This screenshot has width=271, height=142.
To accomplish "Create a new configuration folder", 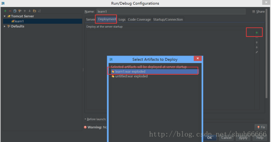I will (x=34, y=11).
